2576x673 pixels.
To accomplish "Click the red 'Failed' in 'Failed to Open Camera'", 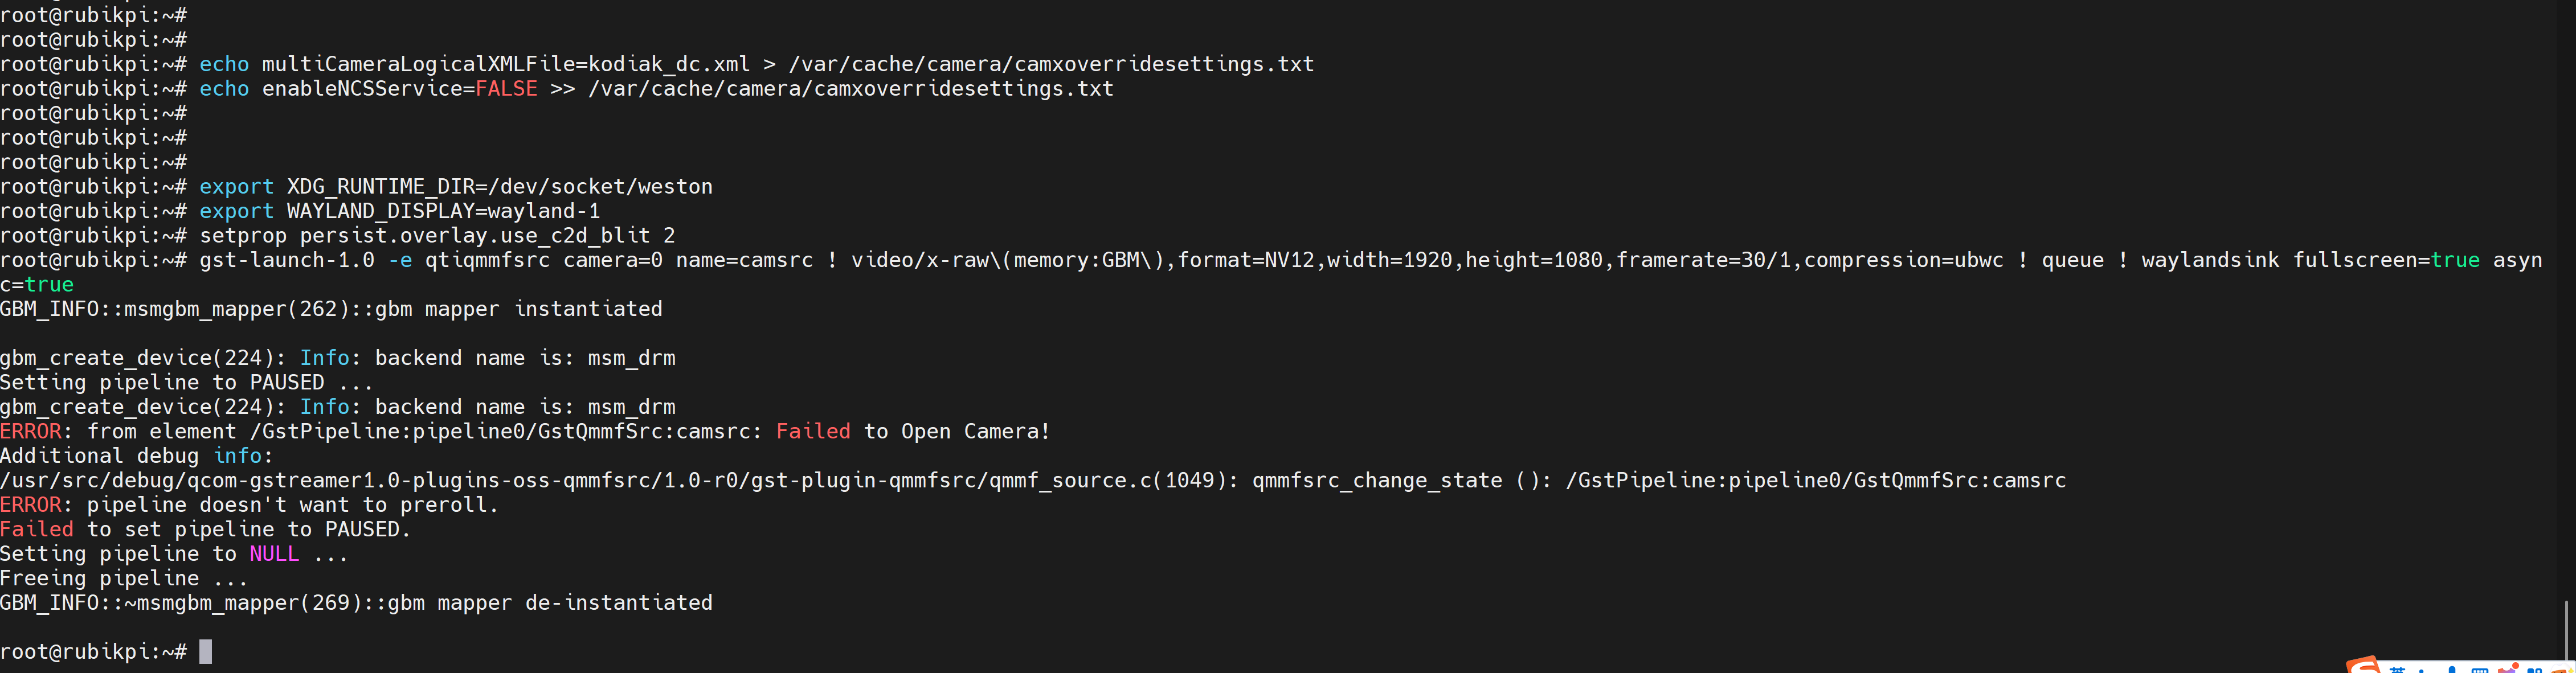I will tap(813, 431).
